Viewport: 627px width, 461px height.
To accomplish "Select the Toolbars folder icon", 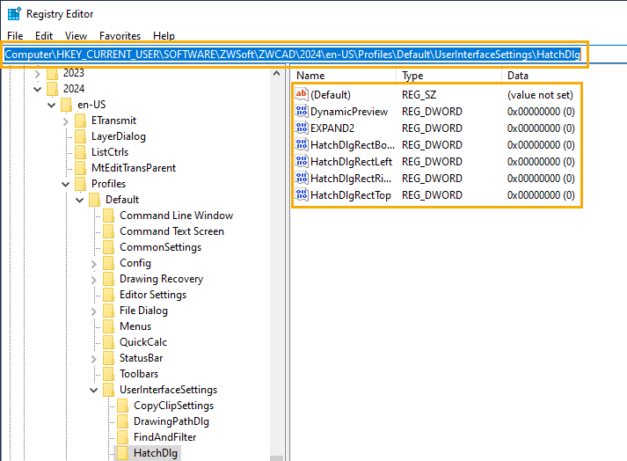I will pyautogui.click(x=108, y=374).
